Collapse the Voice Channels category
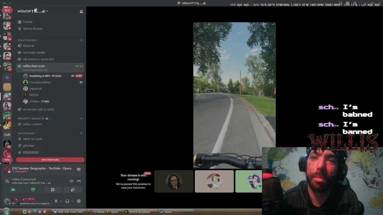This screenshot has width=383, height=215. pyautogui.click(x=28, y=40)
